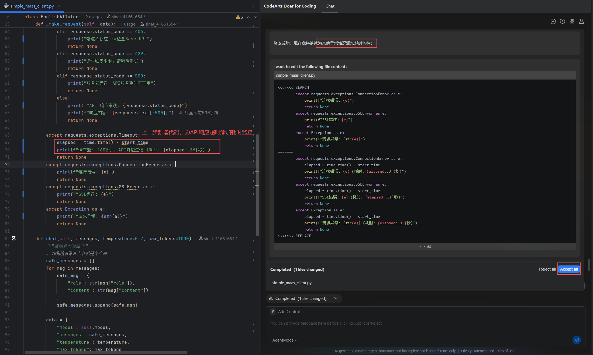Start a new chat conversation

(553, 22)
